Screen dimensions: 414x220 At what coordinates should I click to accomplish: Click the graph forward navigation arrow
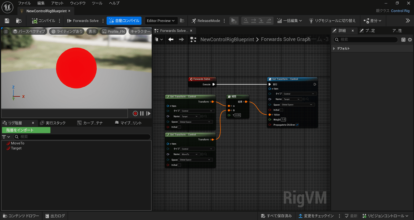(181, 39)
